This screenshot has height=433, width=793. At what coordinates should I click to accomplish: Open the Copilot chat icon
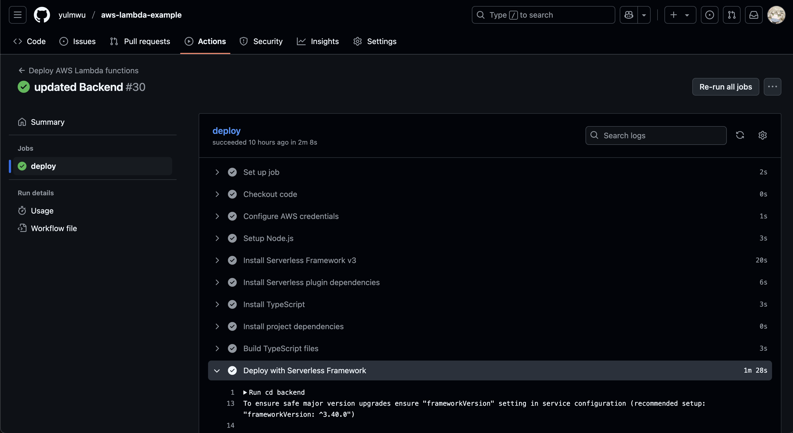tap(629, 15)
